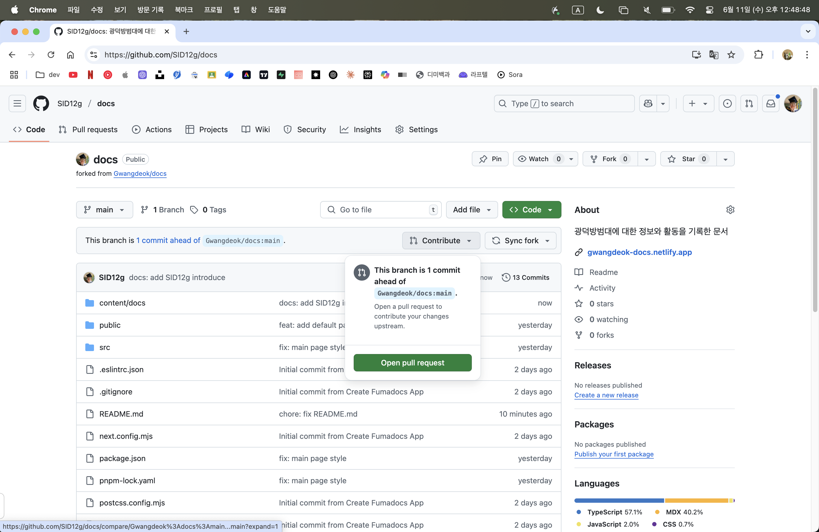
Task: Open the SID12g commit author avatar
Action: pyautogui.click(x=89, y=277)
